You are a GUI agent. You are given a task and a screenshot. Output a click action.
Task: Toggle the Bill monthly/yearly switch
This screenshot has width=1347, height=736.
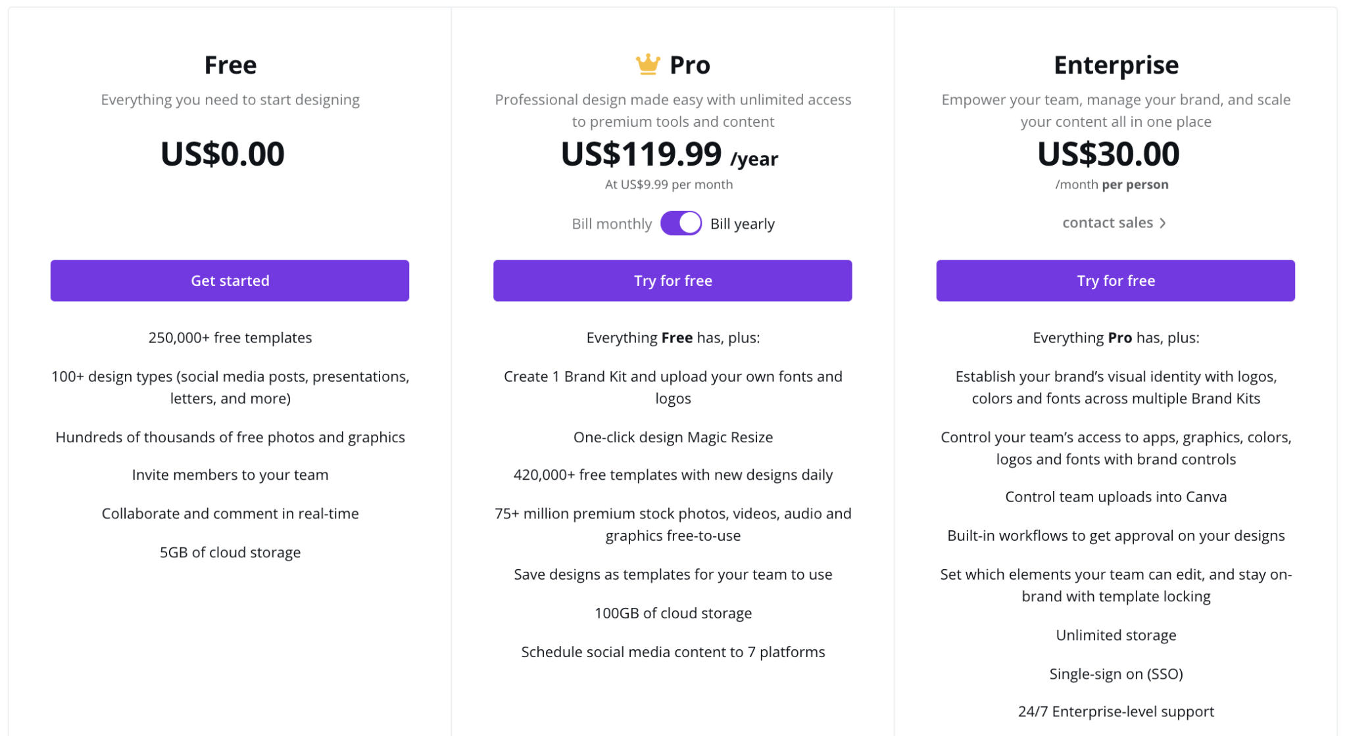[681, 223]
